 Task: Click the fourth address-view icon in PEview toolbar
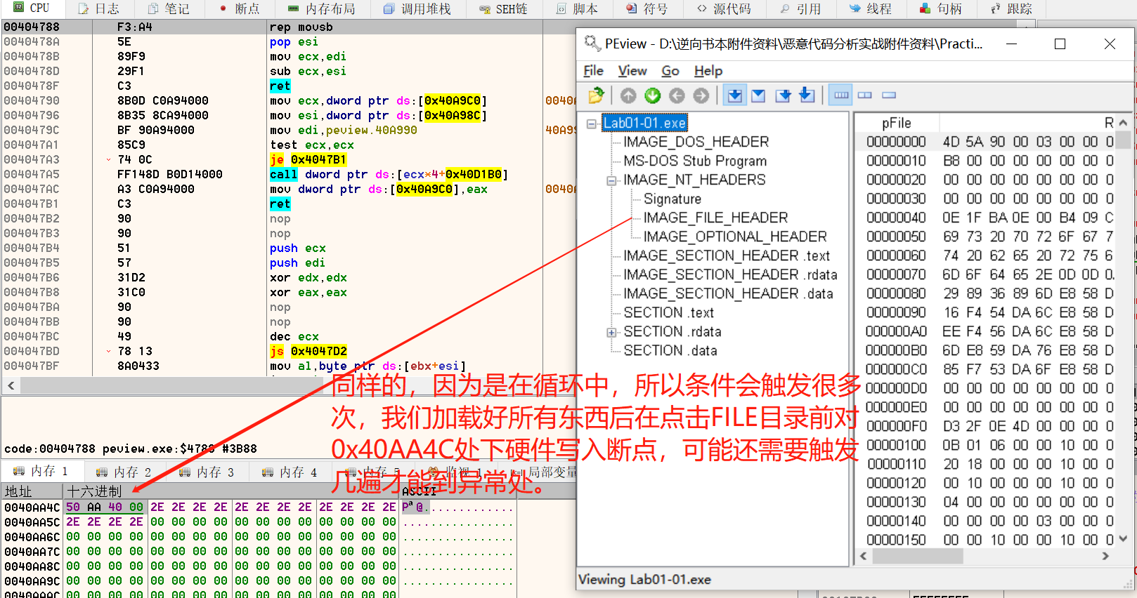807,95
